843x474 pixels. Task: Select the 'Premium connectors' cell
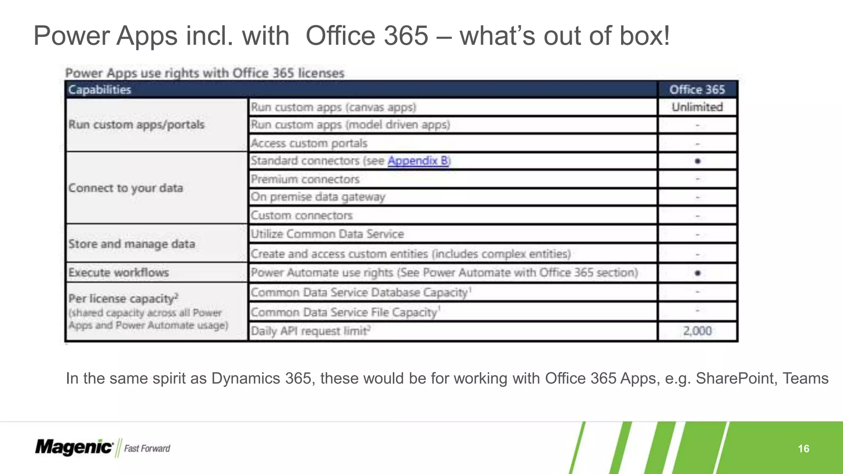[453, 179]
